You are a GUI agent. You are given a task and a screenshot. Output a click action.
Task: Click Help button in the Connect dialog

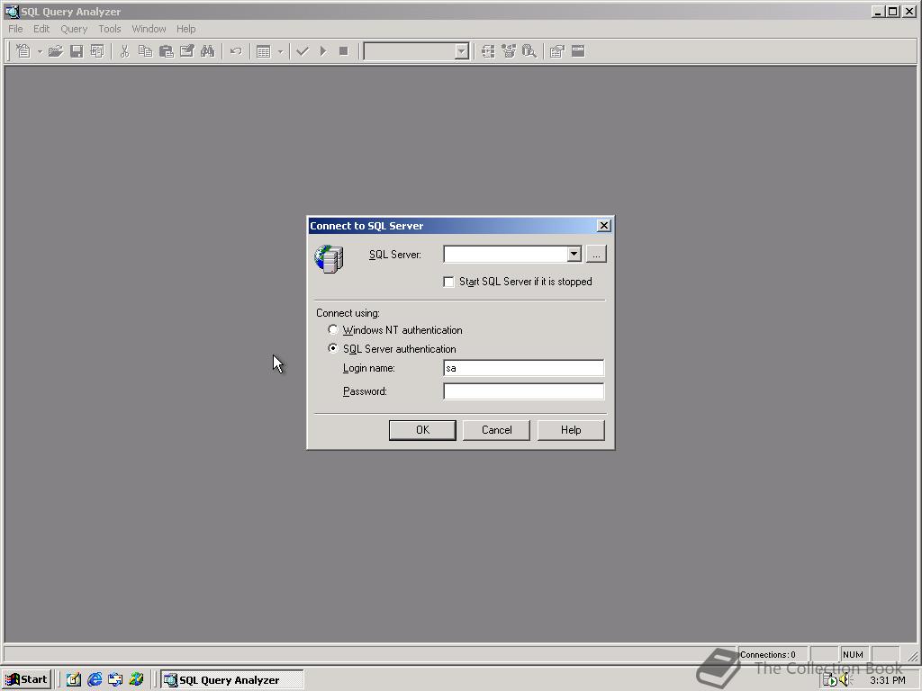coord(571,430)
